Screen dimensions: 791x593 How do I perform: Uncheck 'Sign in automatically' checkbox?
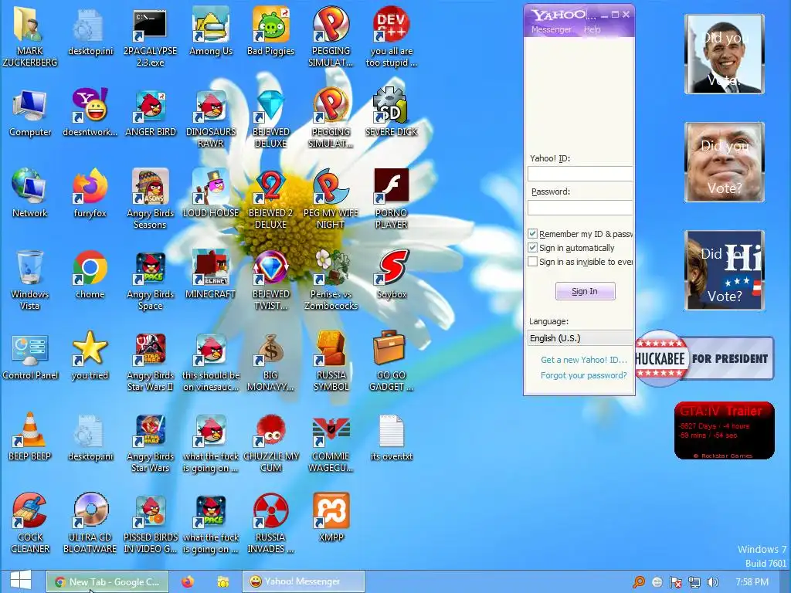(532, 248)
